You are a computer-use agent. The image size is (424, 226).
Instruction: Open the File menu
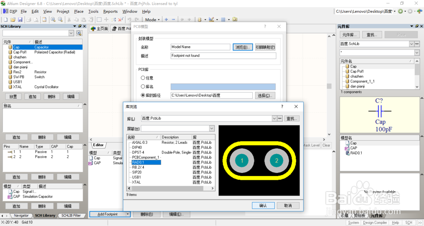(x=24, y=11)
